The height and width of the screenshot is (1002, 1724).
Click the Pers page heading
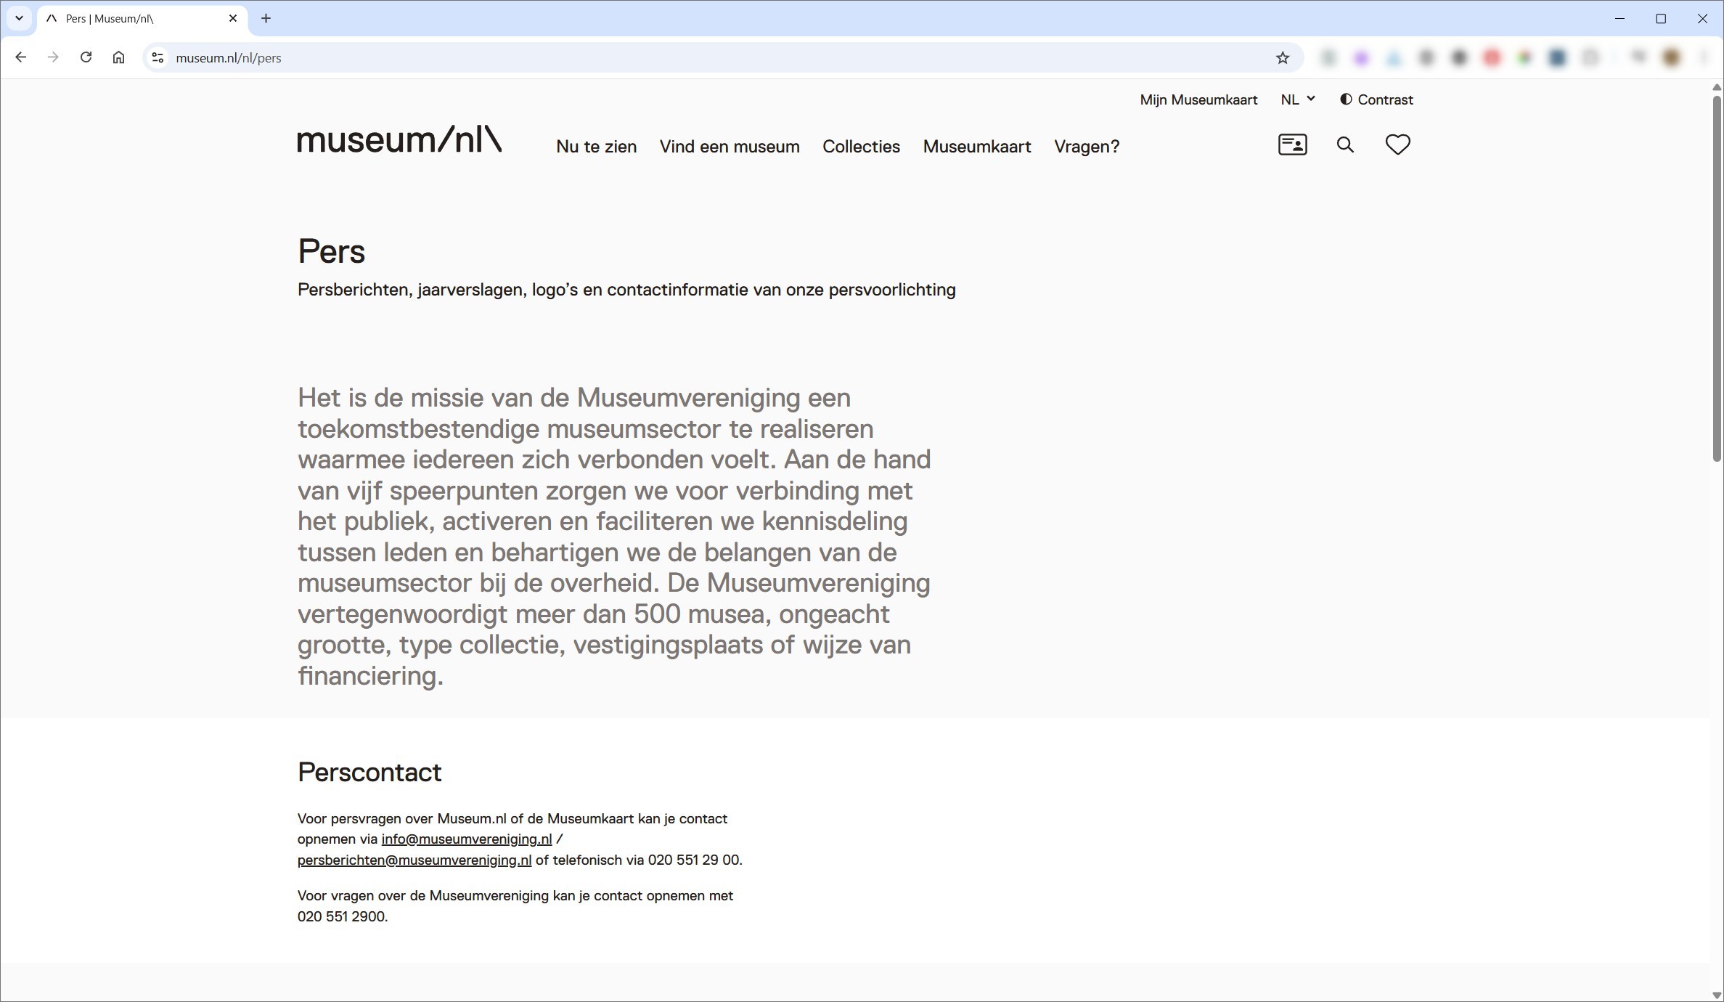click(331, 251)
